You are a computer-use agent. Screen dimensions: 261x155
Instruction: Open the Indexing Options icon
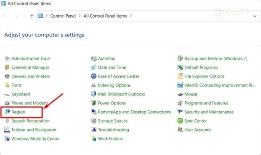click(94, 85)
